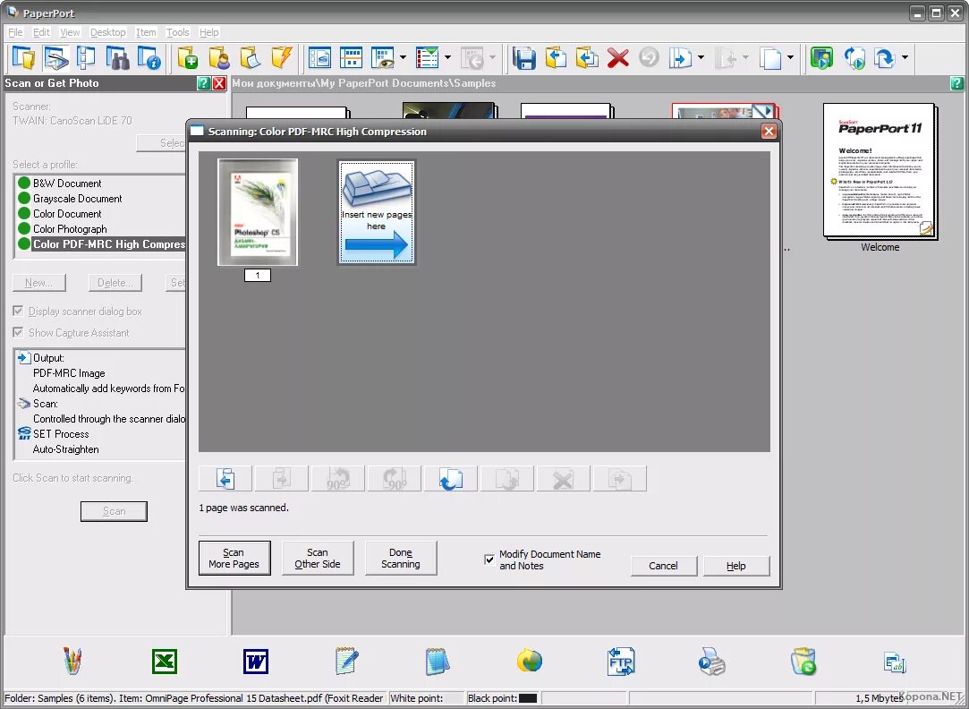Select scanned page 1 thumbnail
Screen dimensions: 969x709
tap(258, 212)
